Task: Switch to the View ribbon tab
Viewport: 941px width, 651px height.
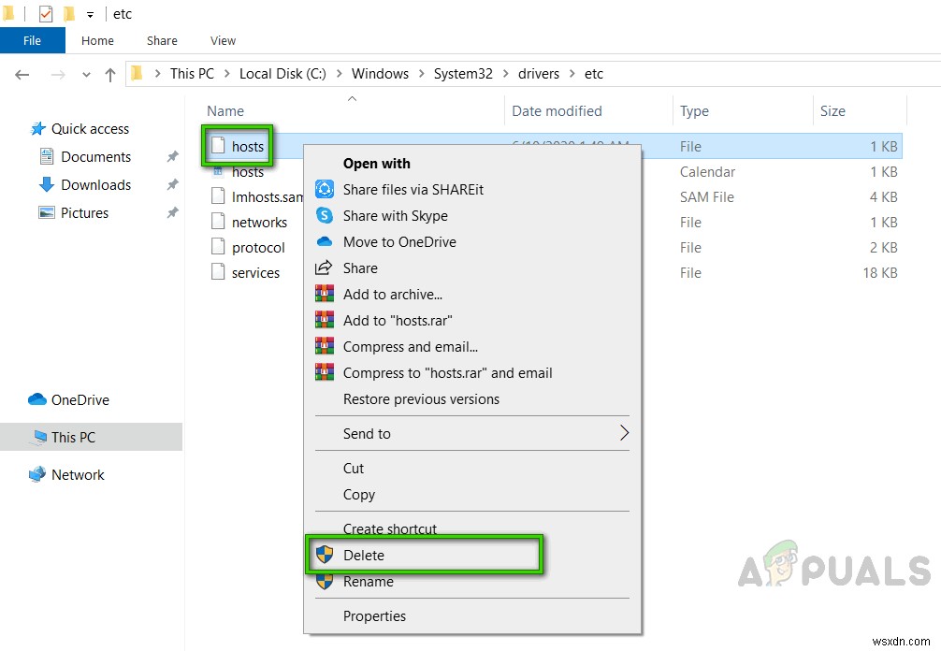Action: pyautogui.click(x=223, y=41)
